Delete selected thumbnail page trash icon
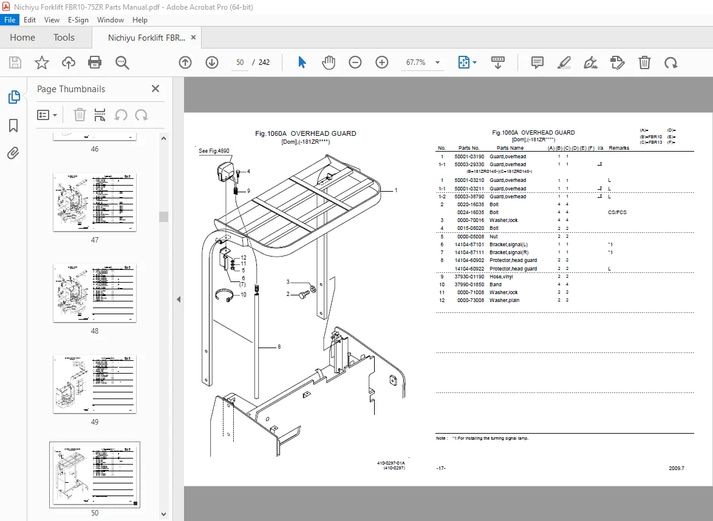 80,115
